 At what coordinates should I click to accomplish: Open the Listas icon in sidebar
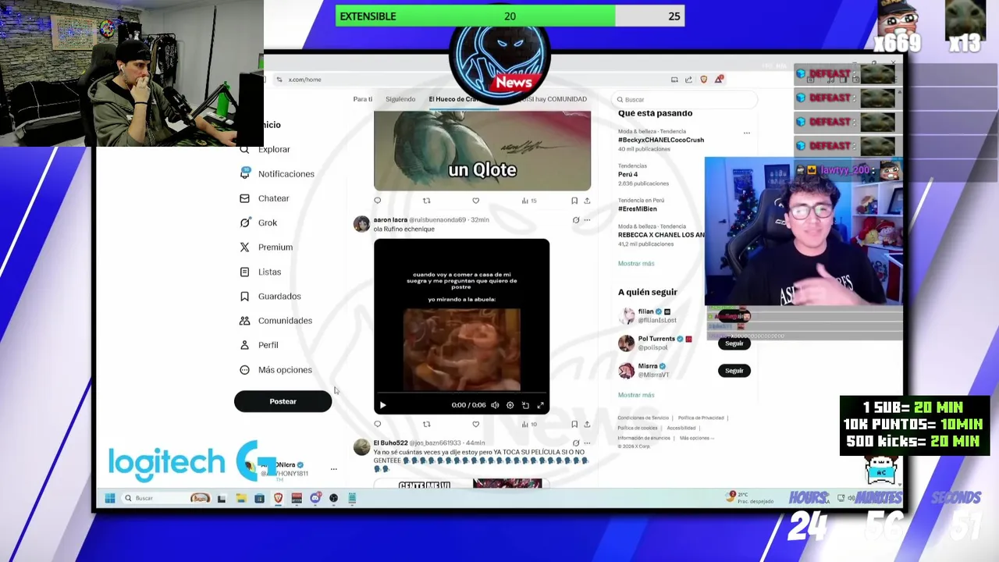pyautogui.click(x=244, y=272)
